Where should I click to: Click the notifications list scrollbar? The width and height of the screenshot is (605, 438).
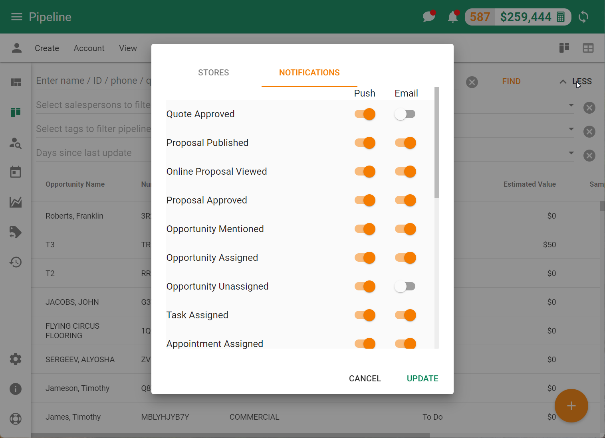(437, 142)
